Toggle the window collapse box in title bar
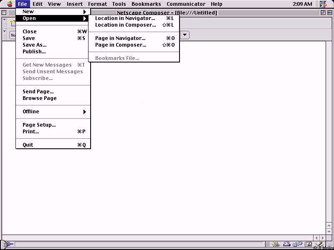 [329, 12]
